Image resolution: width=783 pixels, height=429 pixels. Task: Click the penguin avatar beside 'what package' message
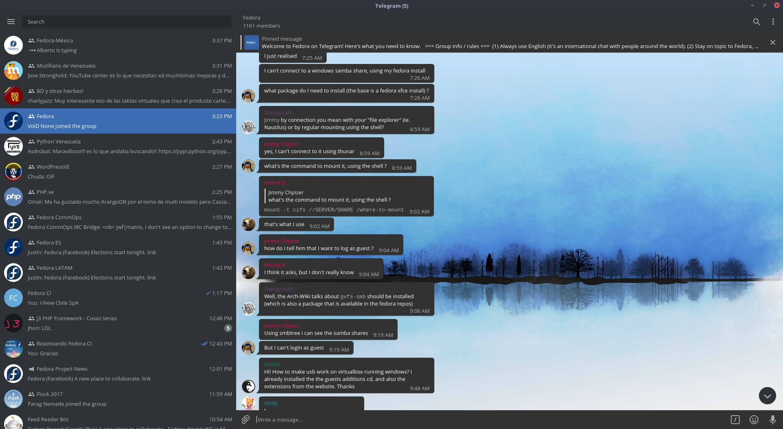coord(248,96)
